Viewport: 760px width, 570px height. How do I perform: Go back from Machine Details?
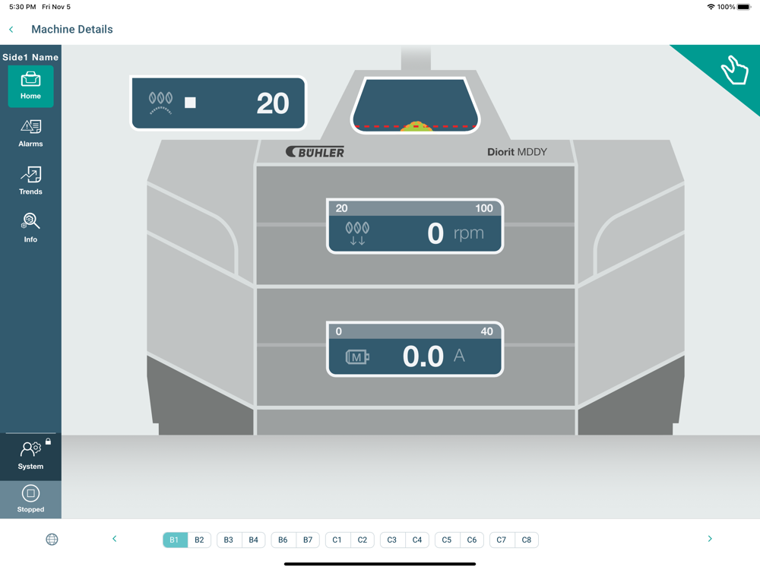coord(11,30)
